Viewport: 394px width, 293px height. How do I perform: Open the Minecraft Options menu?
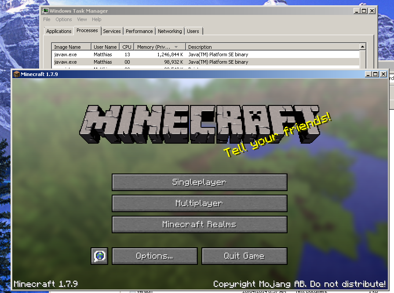point(155,256)
